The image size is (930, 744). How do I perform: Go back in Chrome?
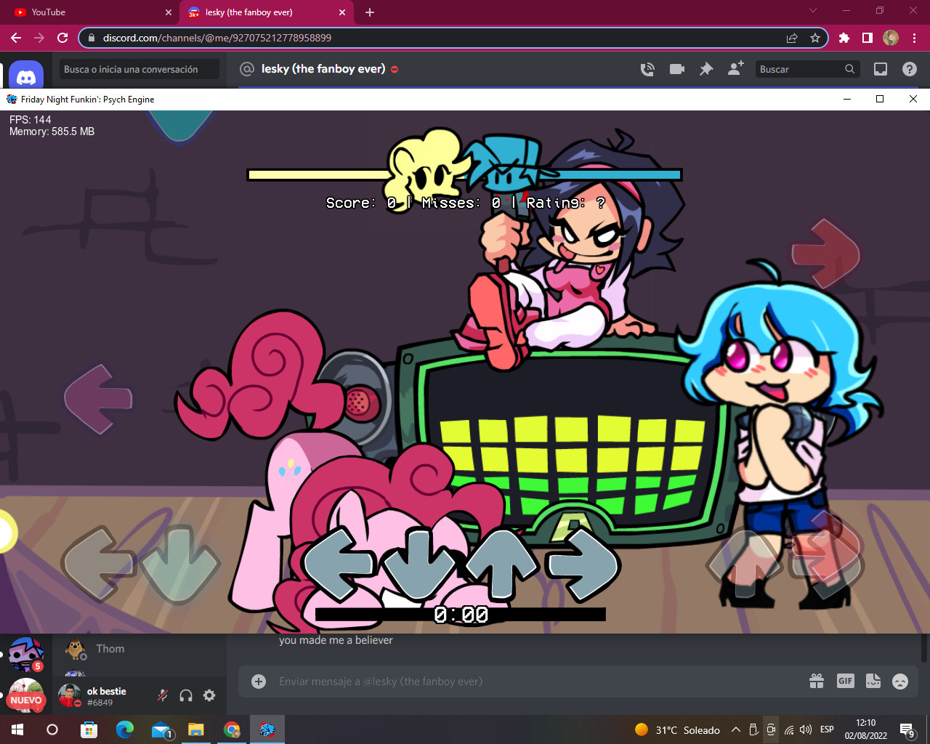16,38
